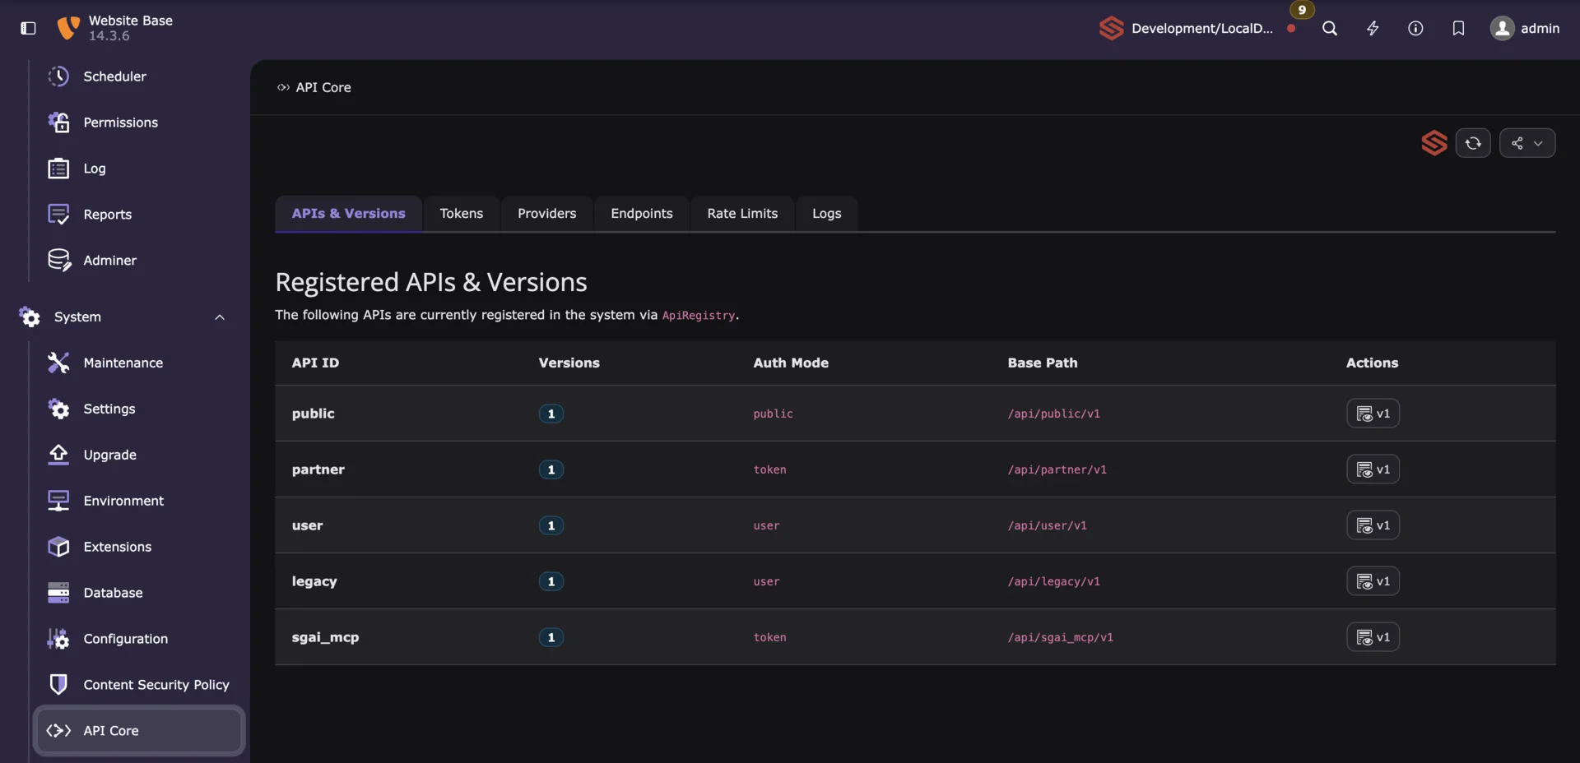
Task: Click the TYPO3 logo in the top bar
Action: pyautogui.click(x=68, y=28)
